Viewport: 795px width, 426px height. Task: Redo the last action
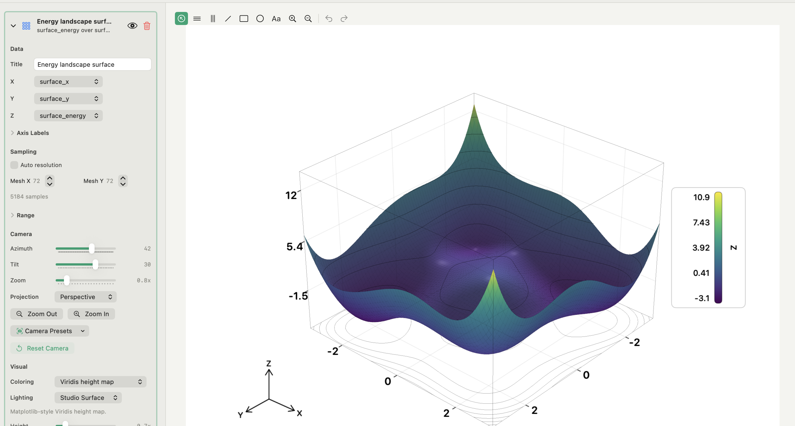[x=344, y=18]
